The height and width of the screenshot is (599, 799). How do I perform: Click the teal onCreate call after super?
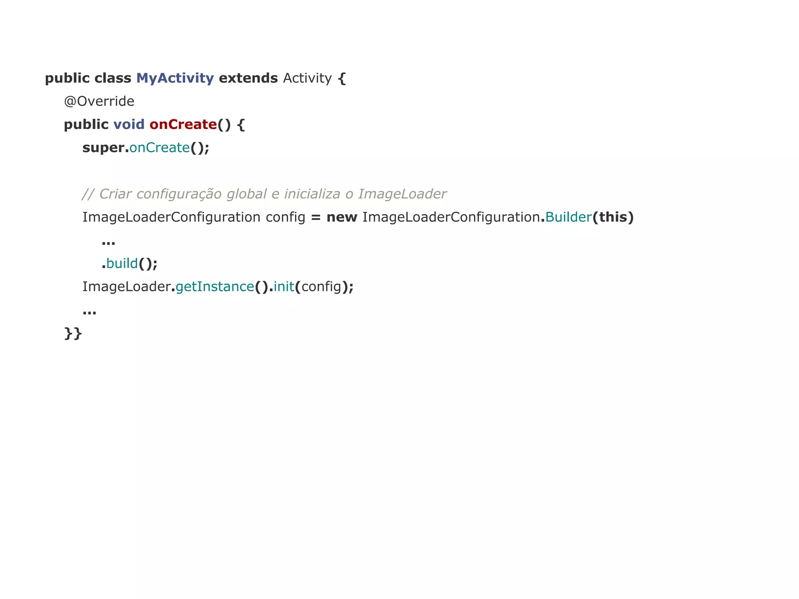tap(160, 147)
